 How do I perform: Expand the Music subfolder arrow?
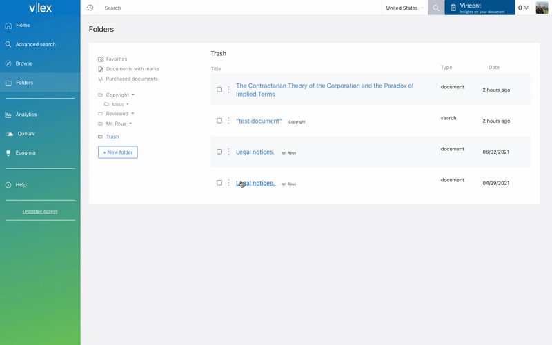(128, 105)
